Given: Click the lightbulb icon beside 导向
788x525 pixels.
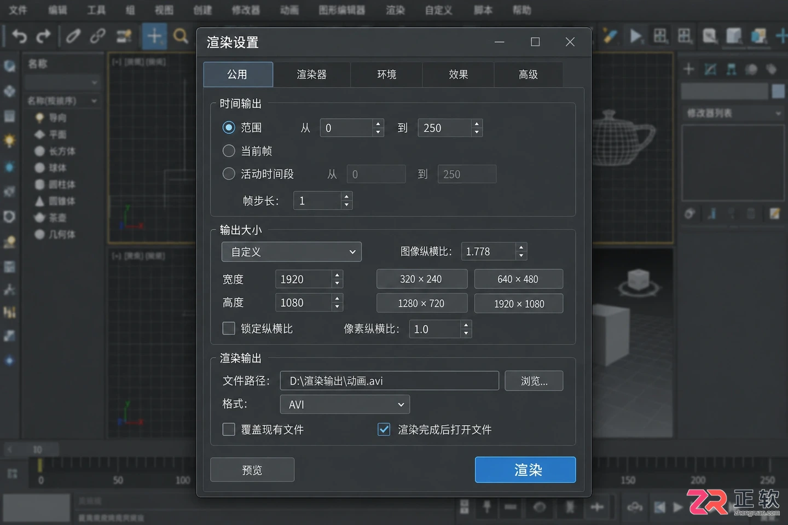Looking at the screenshot, I should 39,118.
